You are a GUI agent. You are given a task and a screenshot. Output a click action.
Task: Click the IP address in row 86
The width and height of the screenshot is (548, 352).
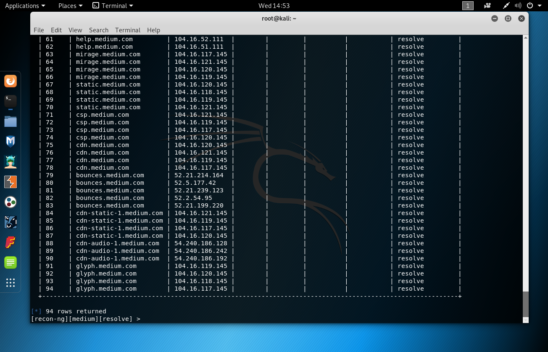click(x=201, y=228)
